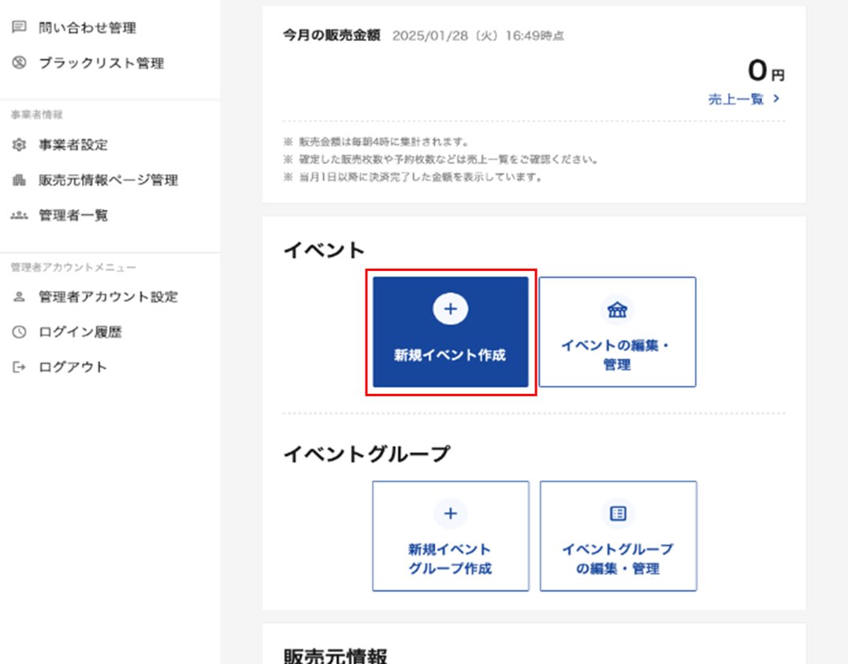The height and width of the screenshot is (664, 848).
Task: Click the plus icon on 新規イベントグループ作成
Action: click(x=450, y=513)
